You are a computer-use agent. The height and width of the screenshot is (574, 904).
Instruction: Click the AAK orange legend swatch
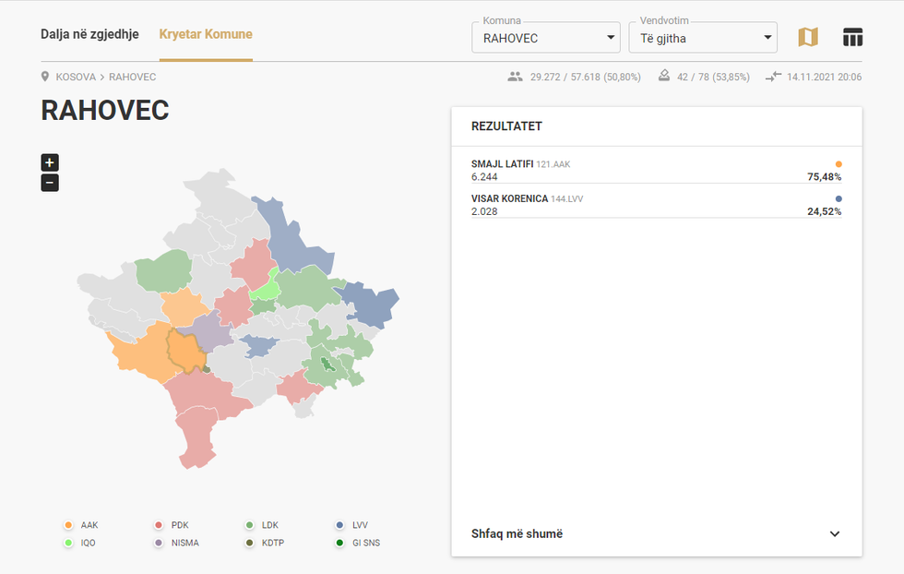68,525
